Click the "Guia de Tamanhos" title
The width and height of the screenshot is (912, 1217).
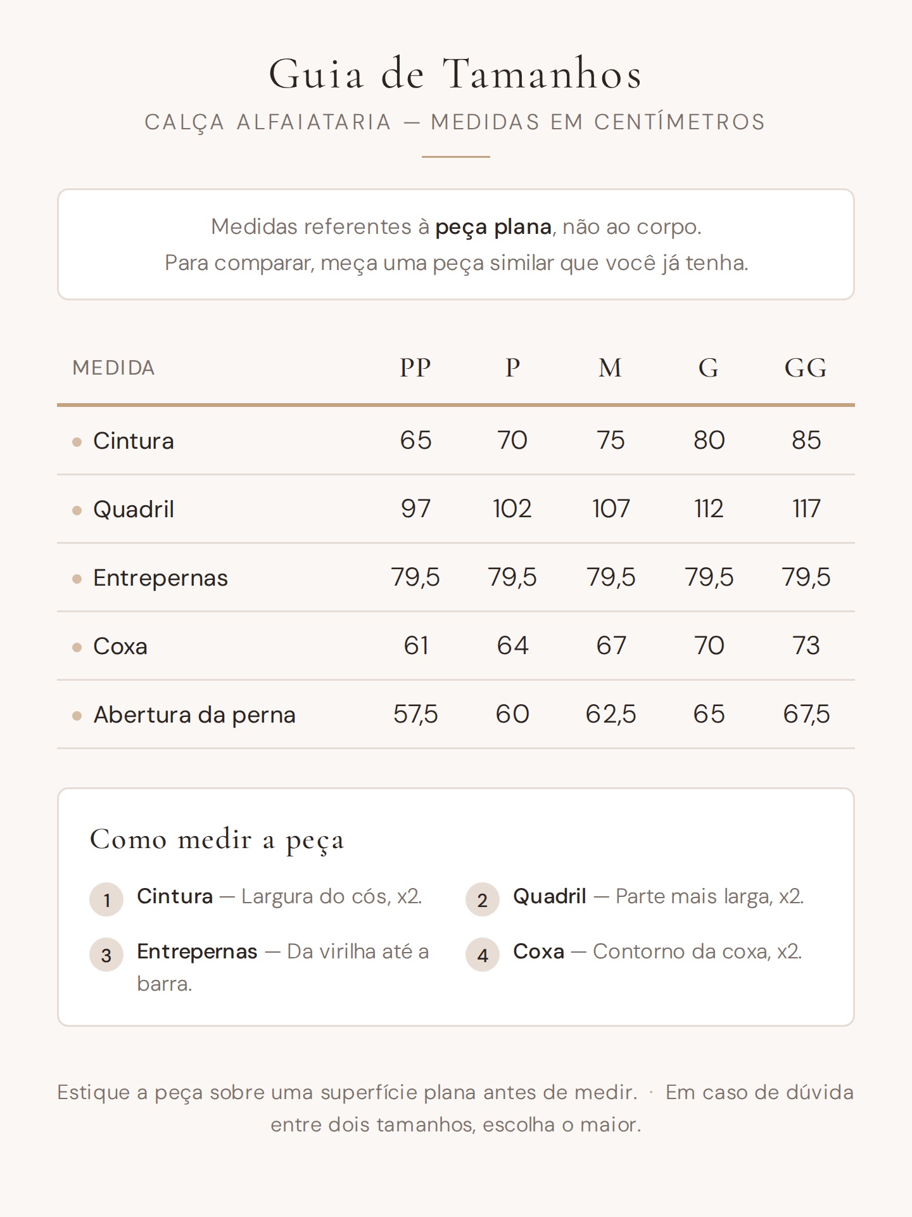(x=456, y=74)
